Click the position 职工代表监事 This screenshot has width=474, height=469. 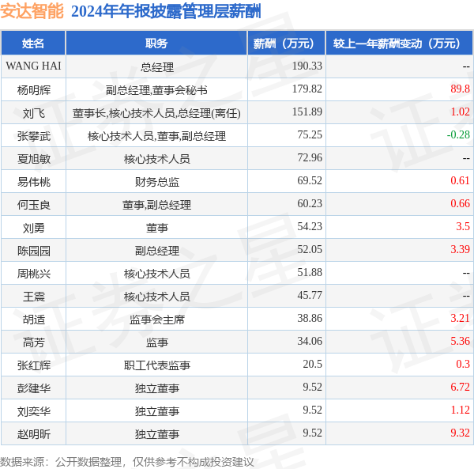click(x=157, y=365)
